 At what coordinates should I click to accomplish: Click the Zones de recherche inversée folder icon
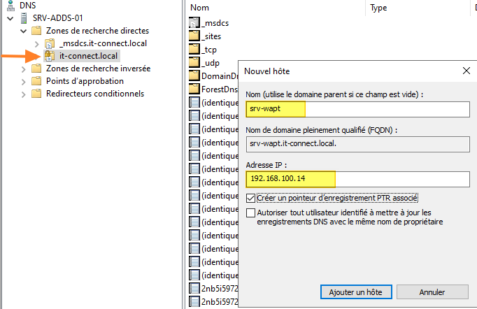coord(36,69)
